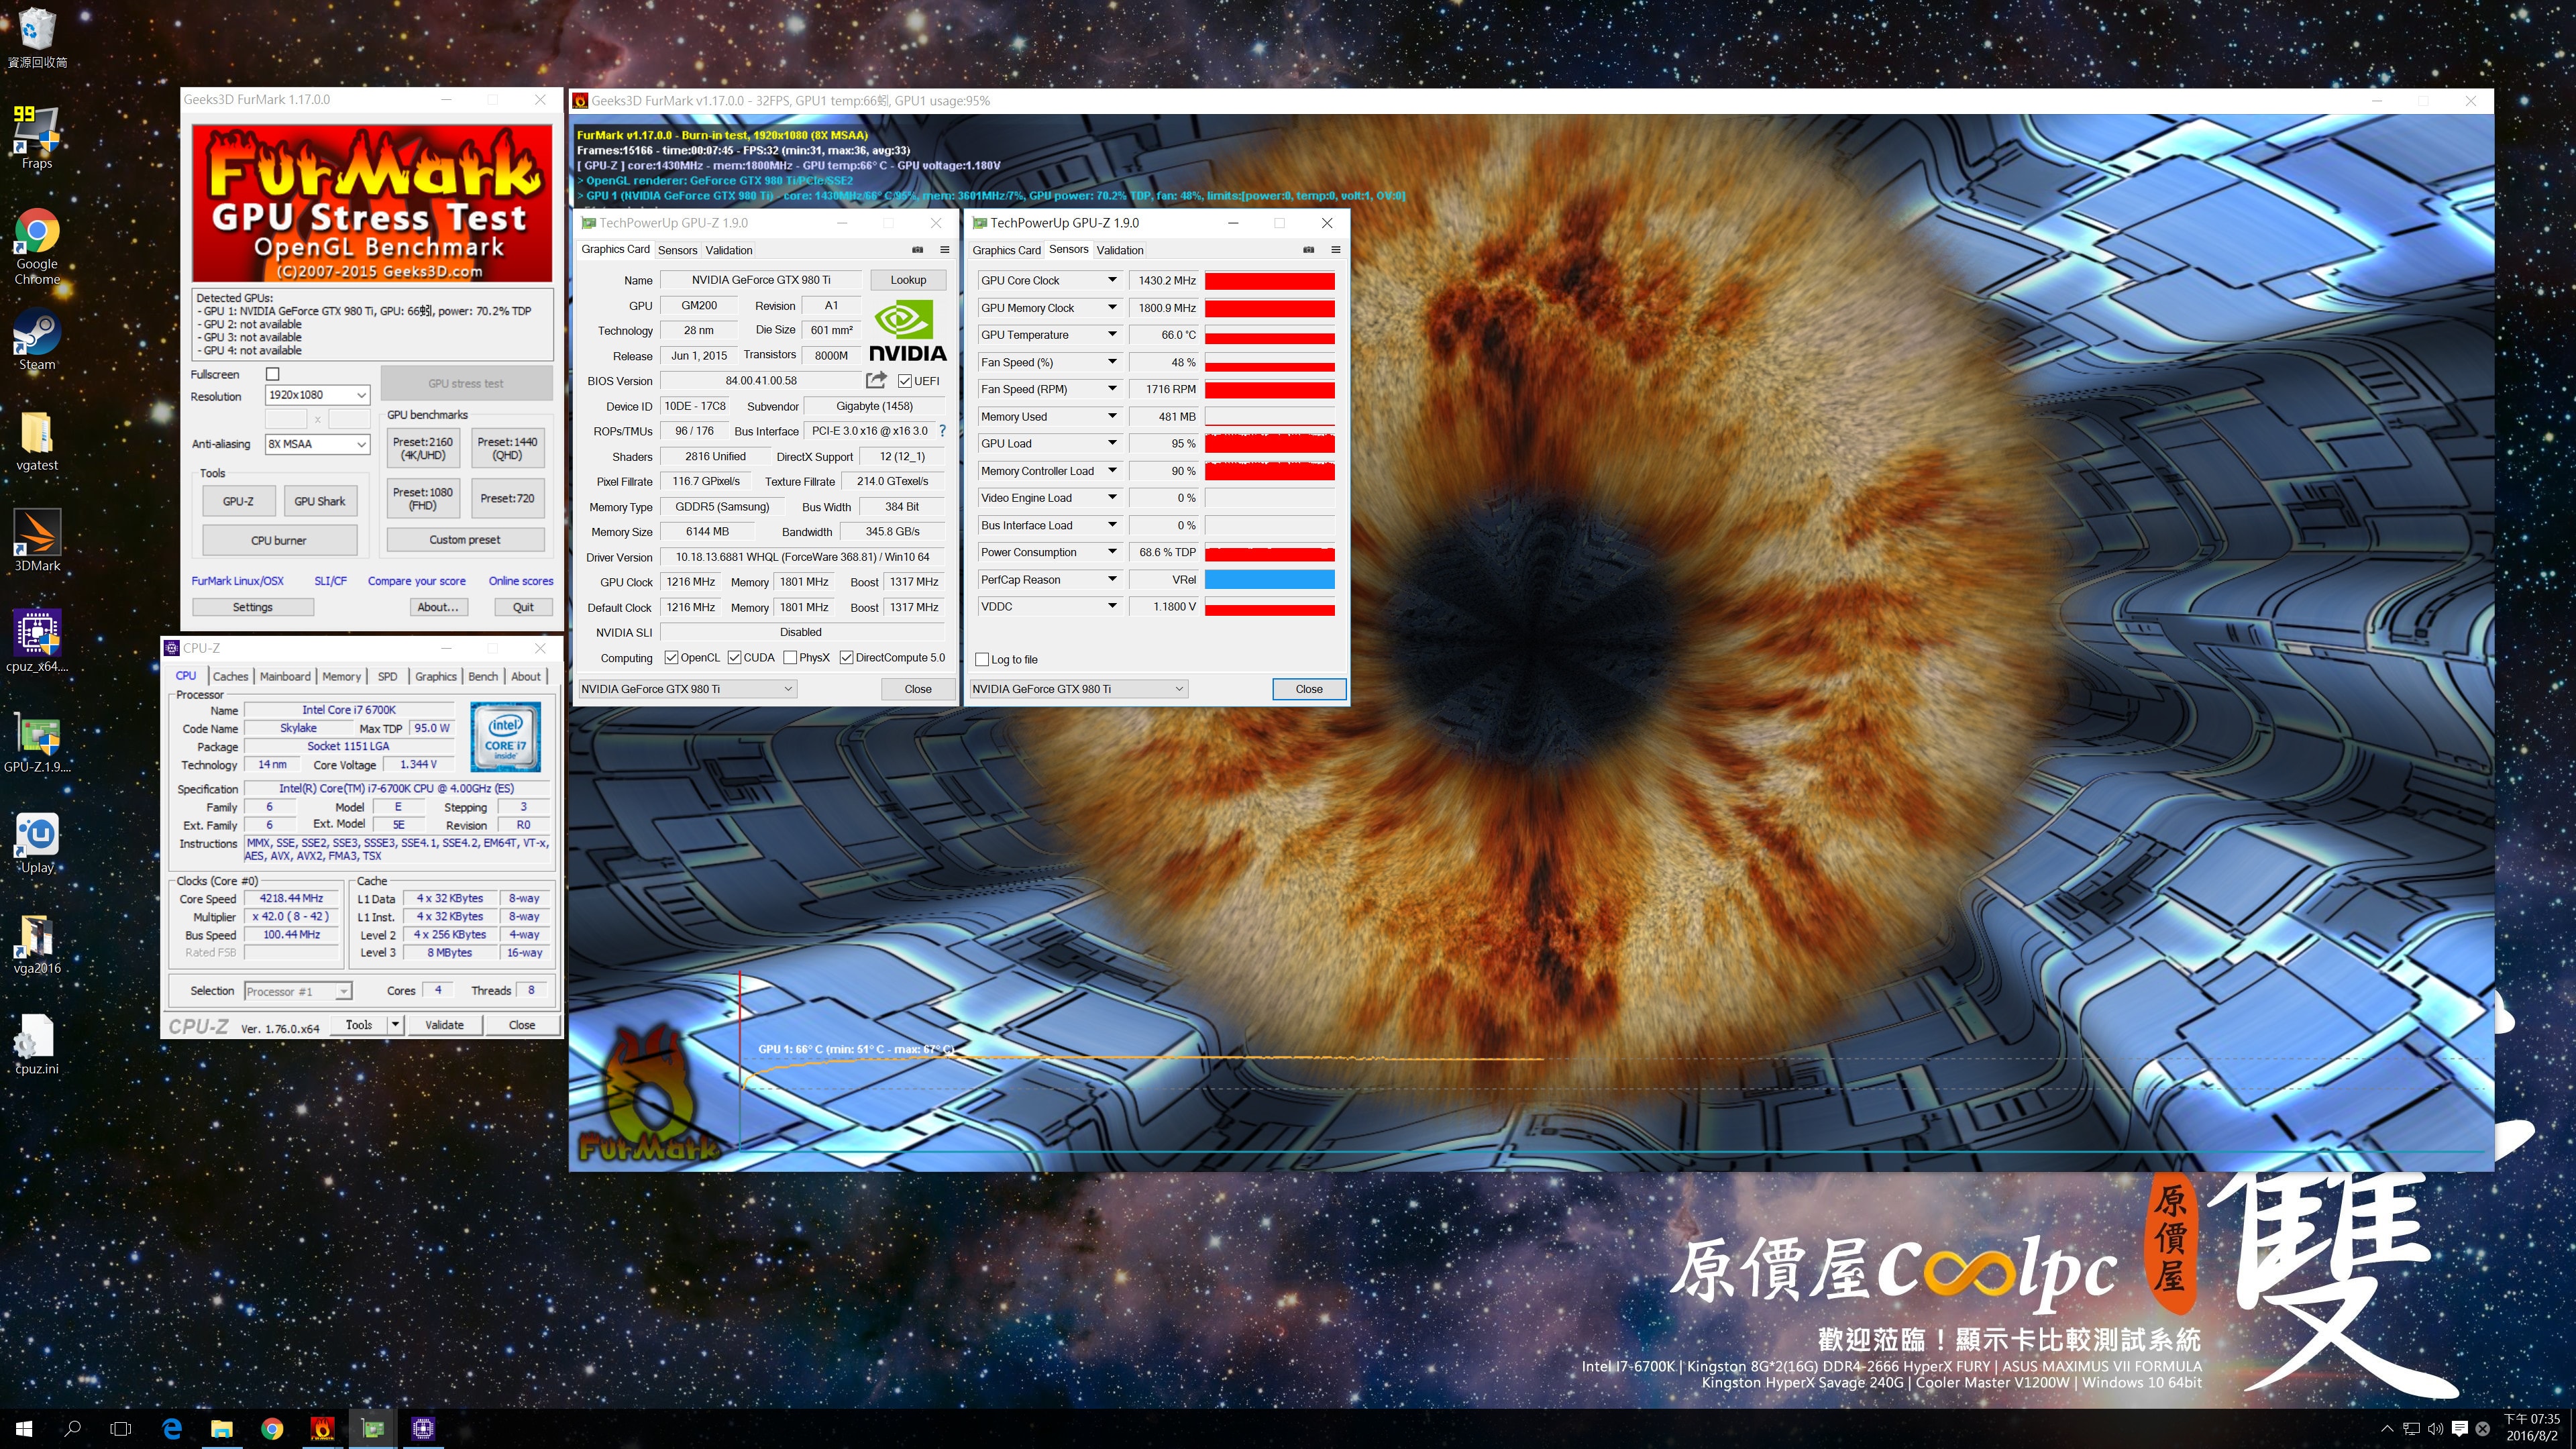The image size is (2576, 1449).
Task: Switch to Mainboard tab in CPU-Z
Action: pyautogui.click(x=285, y=676)
